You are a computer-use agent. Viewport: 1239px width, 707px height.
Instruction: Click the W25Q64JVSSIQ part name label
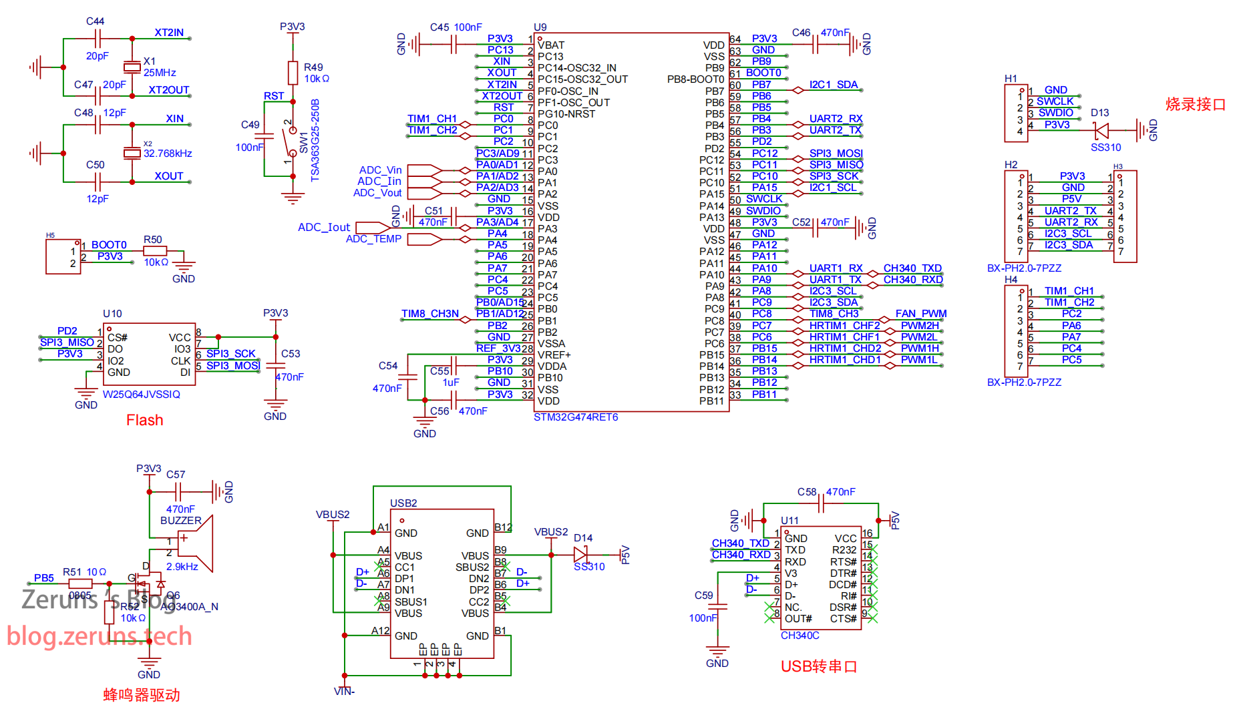point(141,395)
